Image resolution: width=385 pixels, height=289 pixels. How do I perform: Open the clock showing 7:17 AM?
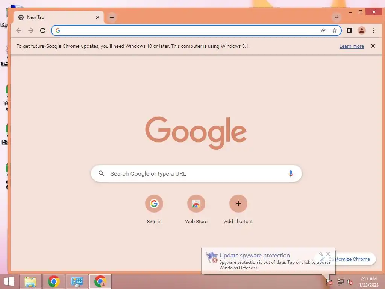pyautogui.click(x=368, y=282)
